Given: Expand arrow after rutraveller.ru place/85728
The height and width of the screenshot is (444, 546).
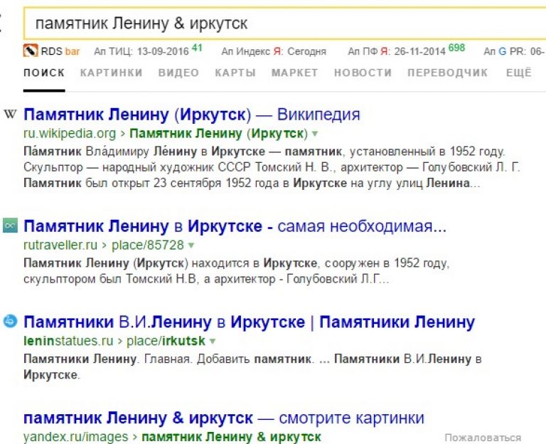Looking at the screenshot, I should point(191,245).
